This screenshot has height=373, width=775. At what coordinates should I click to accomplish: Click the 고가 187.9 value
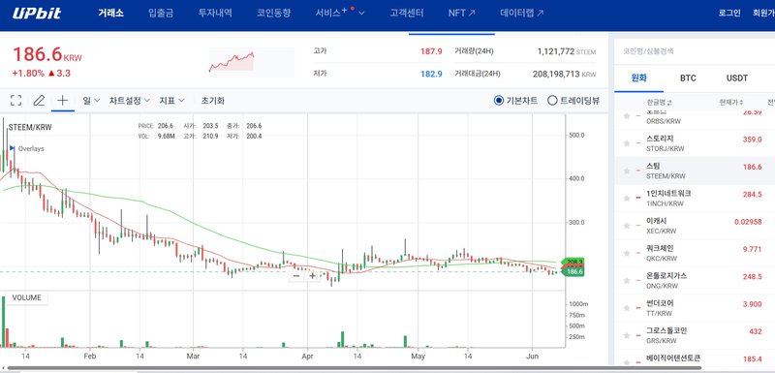431,51
